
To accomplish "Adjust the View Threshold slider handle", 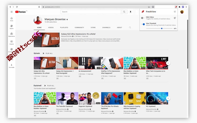I will tap(162, 29).
